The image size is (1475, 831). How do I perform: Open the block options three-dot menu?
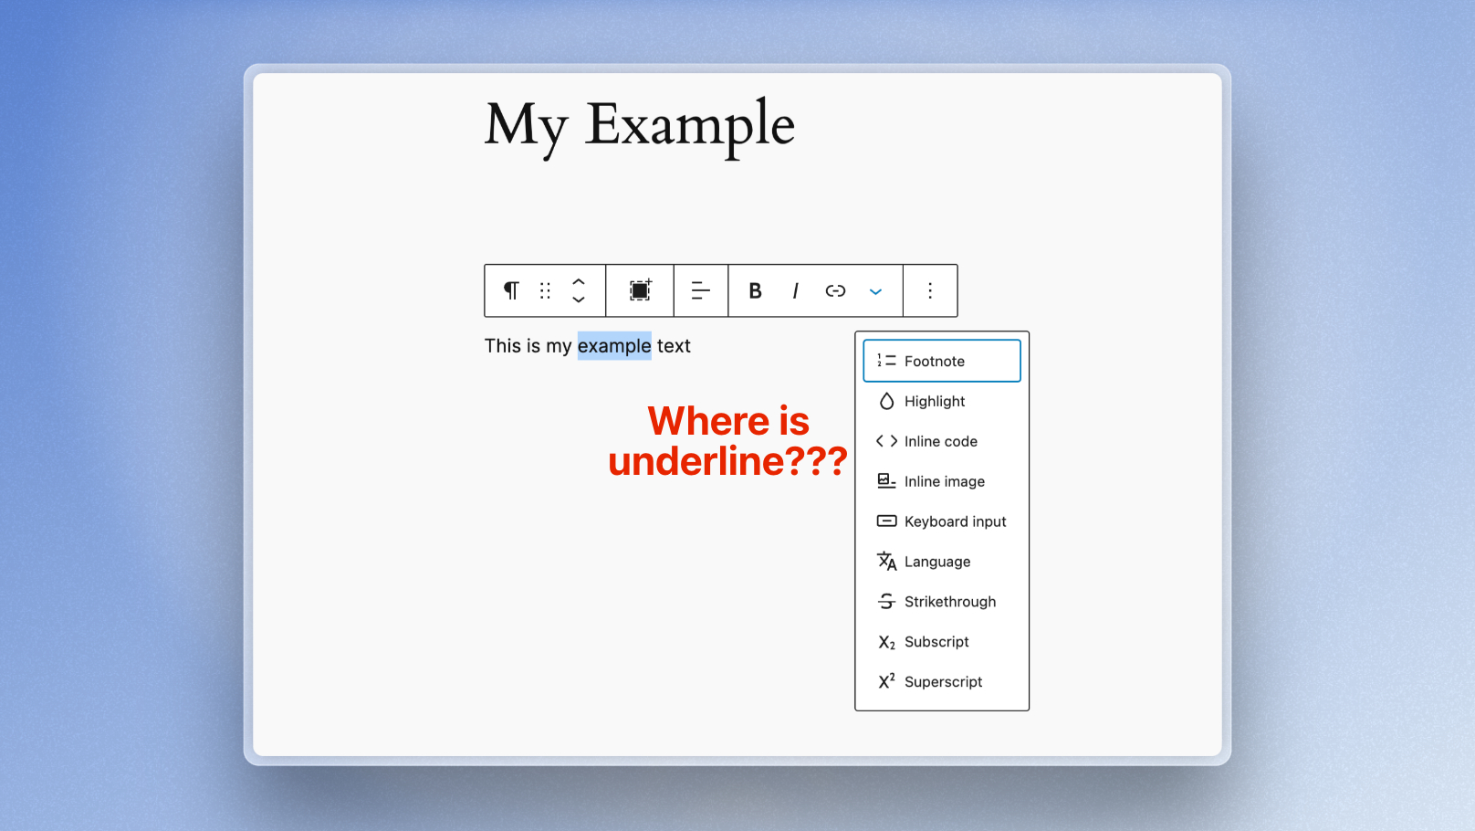(930, 290)
